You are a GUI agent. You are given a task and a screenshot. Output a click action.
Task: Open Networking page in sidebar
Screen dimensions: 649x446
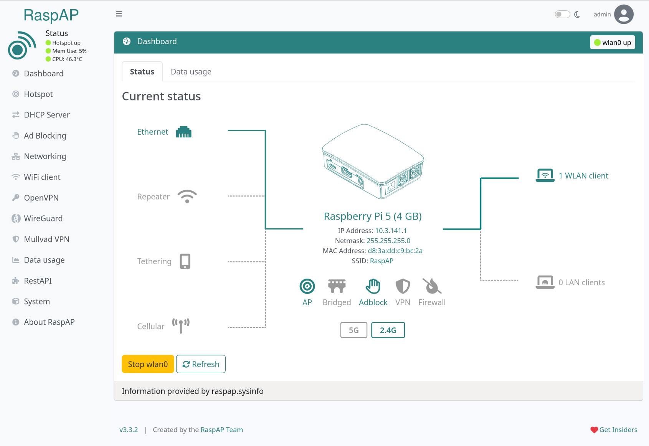pyautogui.click(x=45, y=156)
